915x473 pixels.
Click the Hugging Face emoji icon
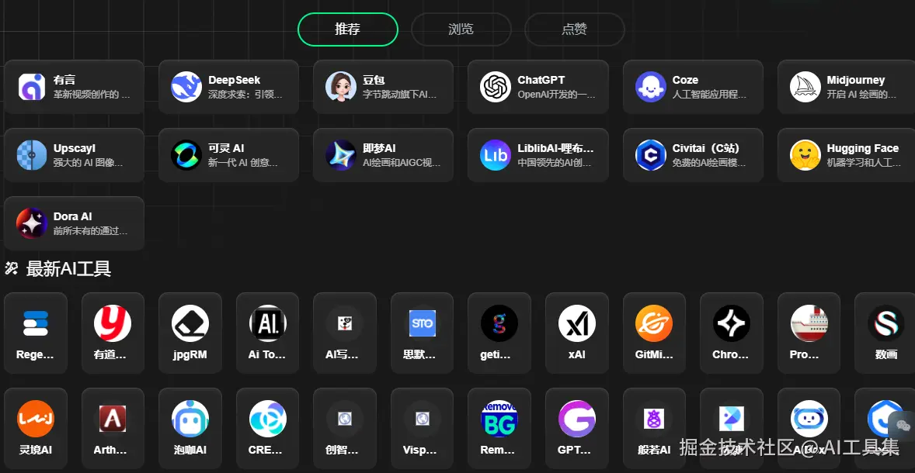click(x=805, y=155)
